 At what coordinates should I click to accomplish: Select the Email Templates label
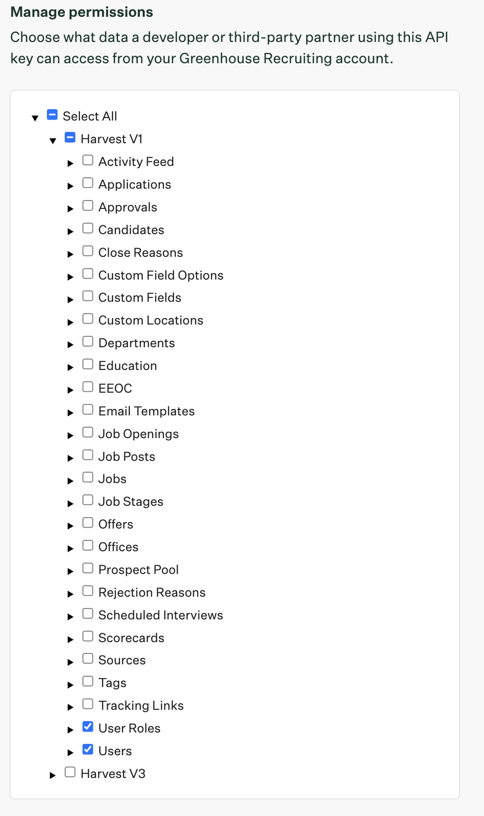tap(147, 411)
